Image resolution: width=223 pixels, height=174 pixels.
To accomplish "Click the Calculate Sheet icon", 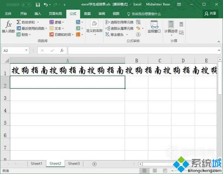I will click(x=181, y=33).
